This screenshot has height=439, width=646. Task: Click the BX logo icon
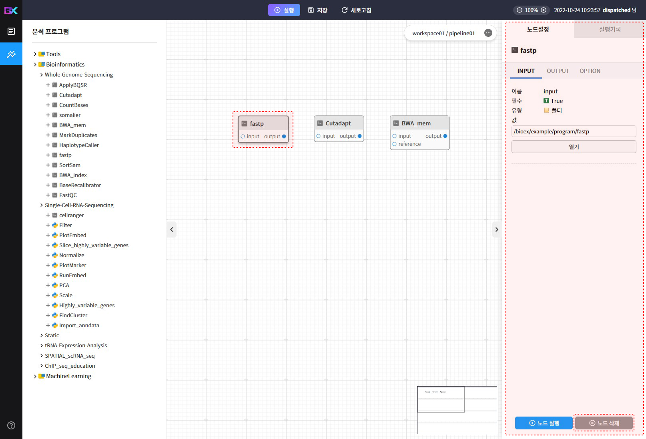[11, 10]
